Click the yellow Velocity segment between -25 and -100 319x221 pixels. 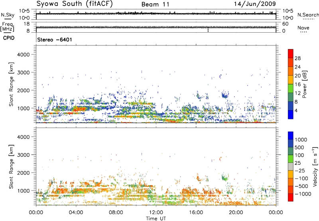291,174
